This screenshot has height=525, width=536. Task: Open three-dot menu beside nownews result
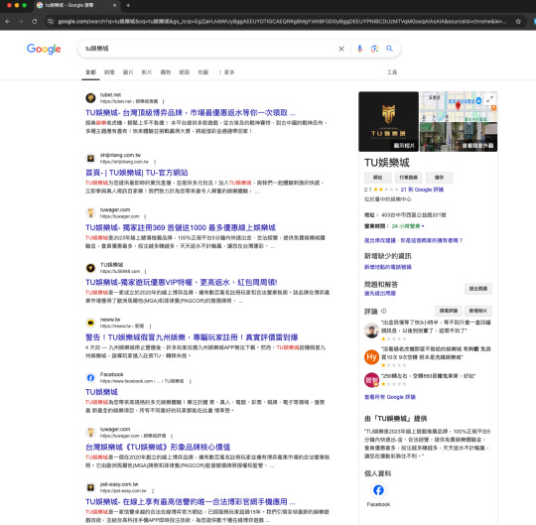[x=150, y=327]
